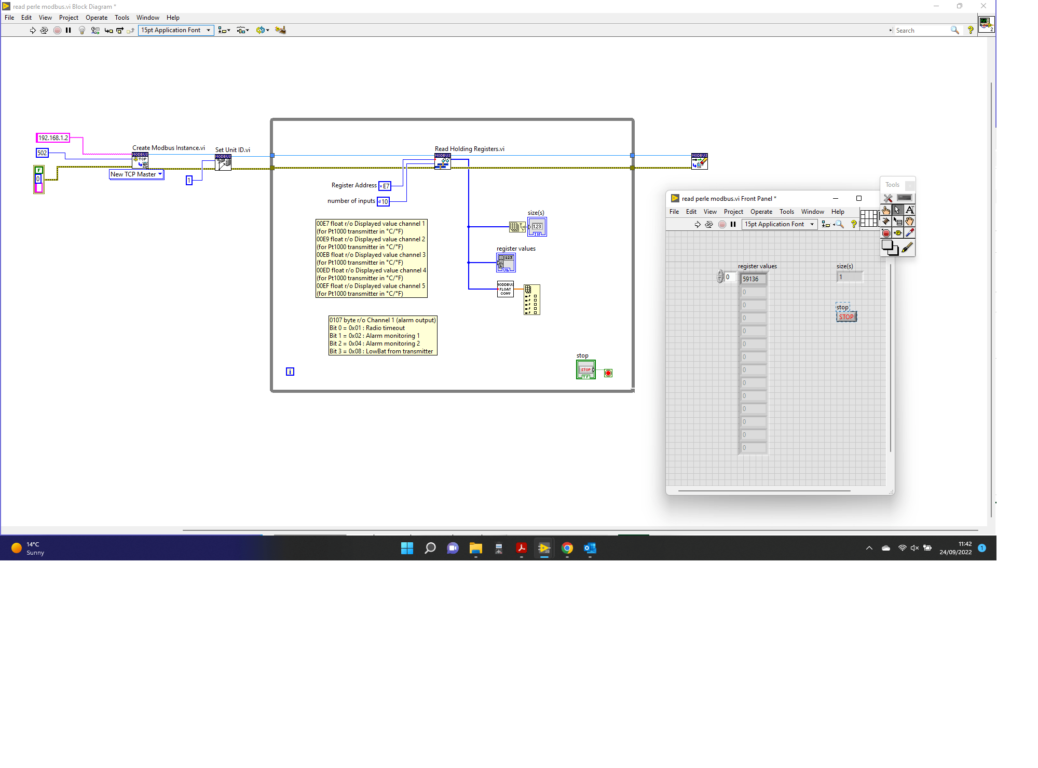Click the block diagram Search field

pyautogui.click(x=921, y=31)
